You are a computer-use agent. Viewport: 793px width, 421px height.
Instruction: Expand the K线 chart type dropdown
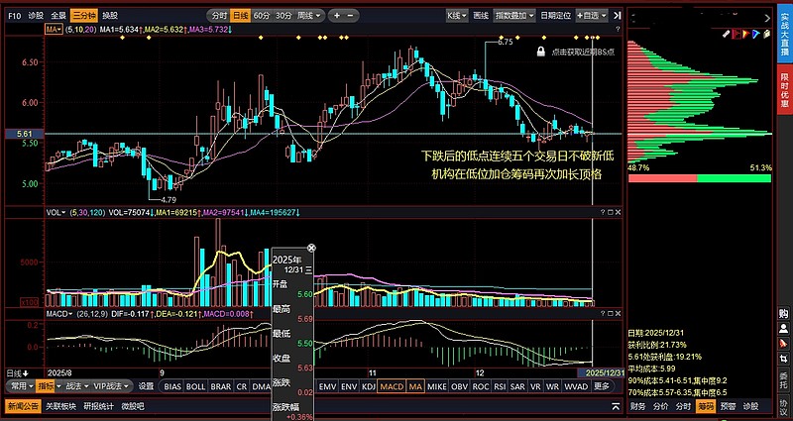pos(456,16)
